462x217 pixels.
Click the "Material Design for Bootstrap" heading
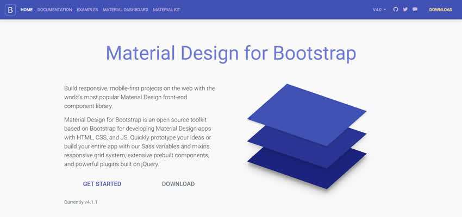(x=230, y=53)
